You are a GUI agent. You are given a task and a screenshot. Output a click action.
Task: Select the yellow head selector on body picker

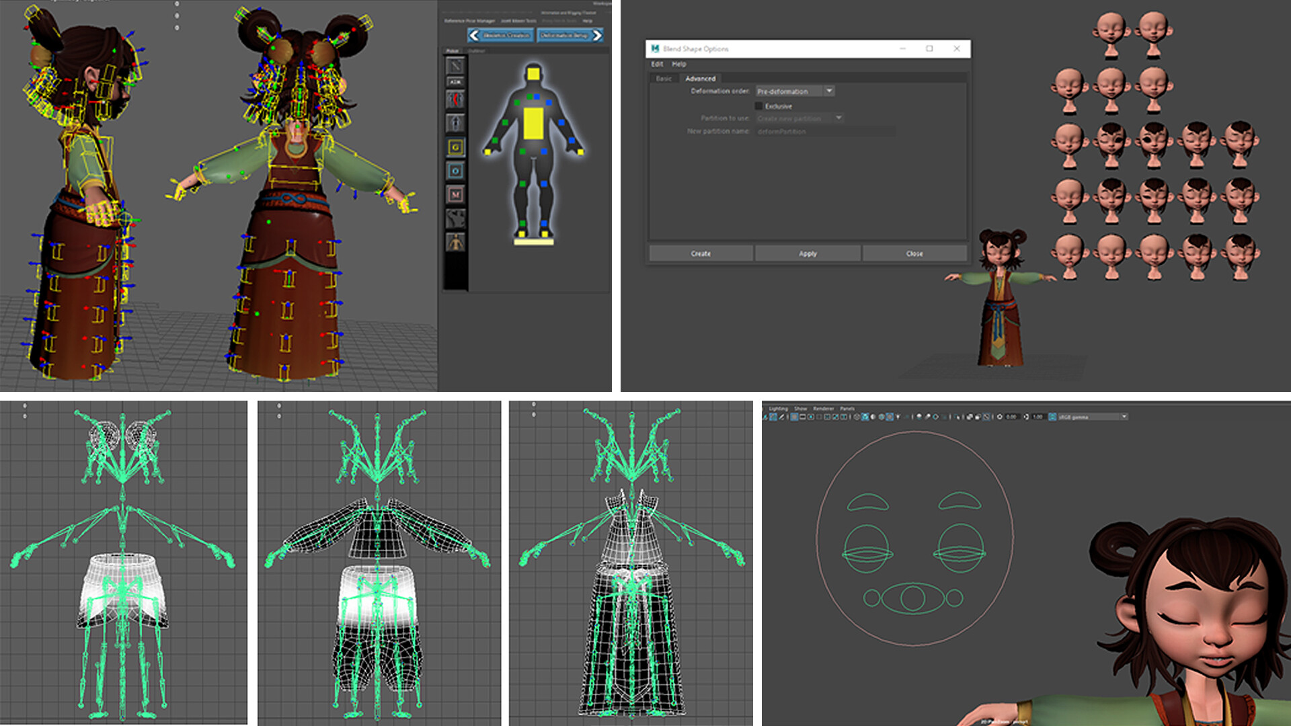[533, 74]
